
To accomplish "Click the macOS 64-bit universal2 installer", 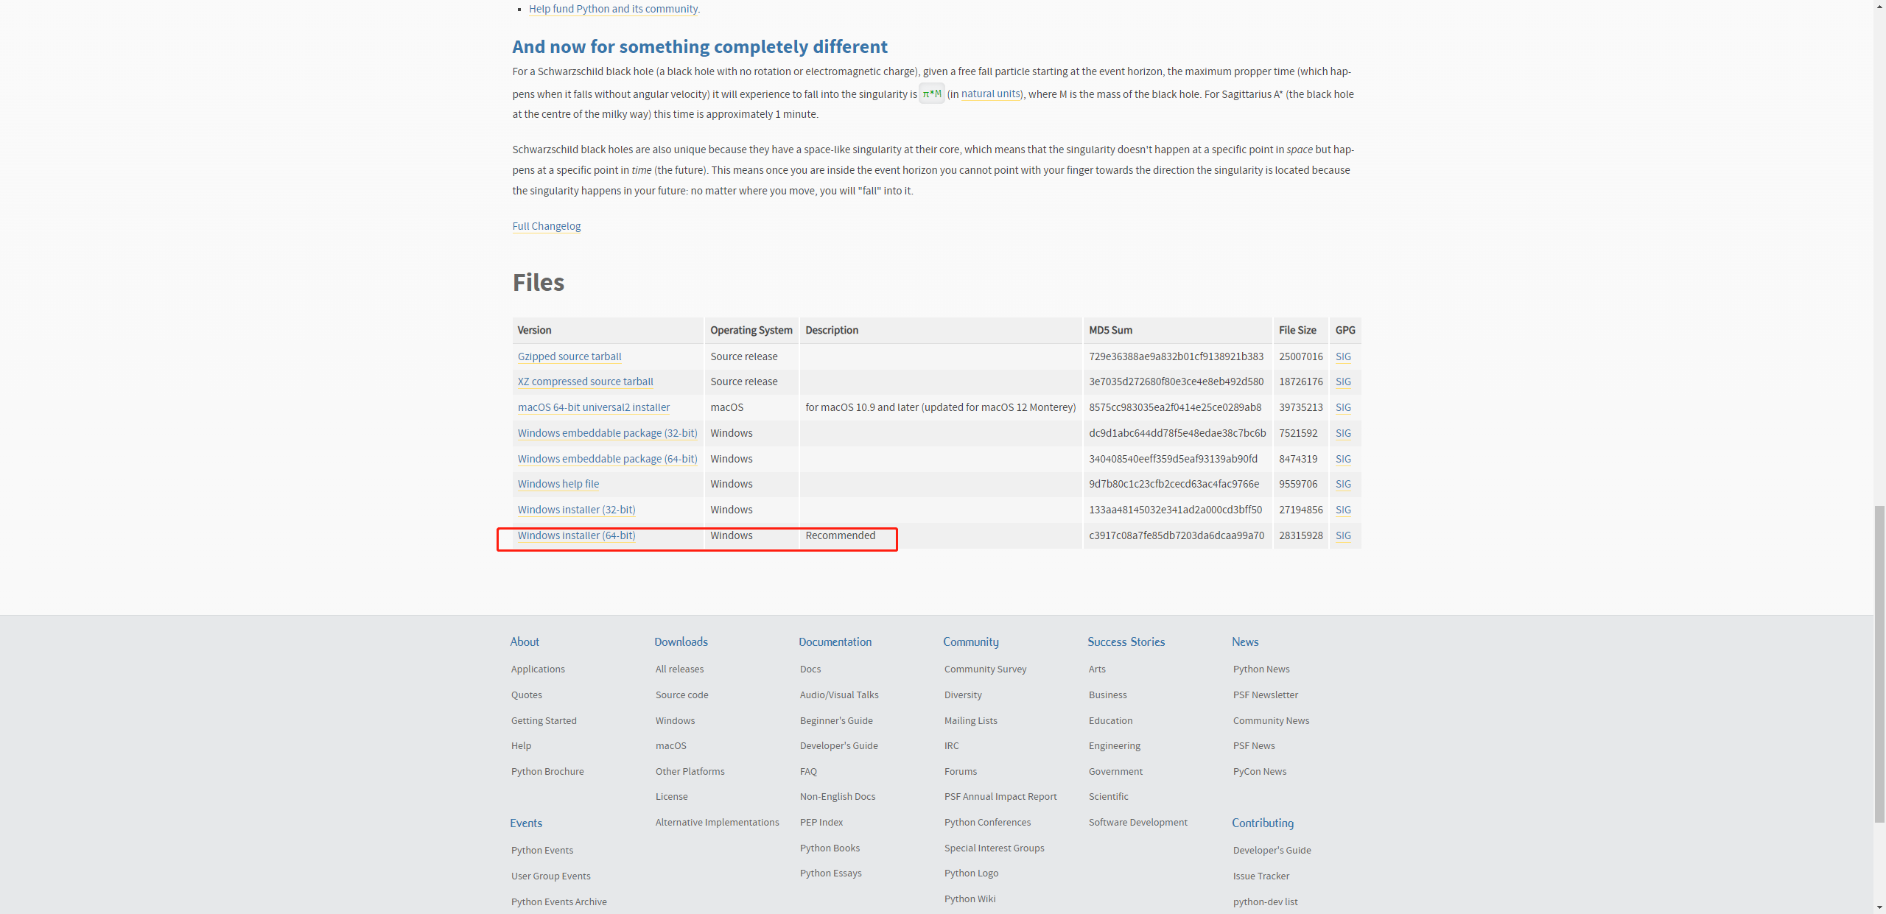I will point(595,408).
